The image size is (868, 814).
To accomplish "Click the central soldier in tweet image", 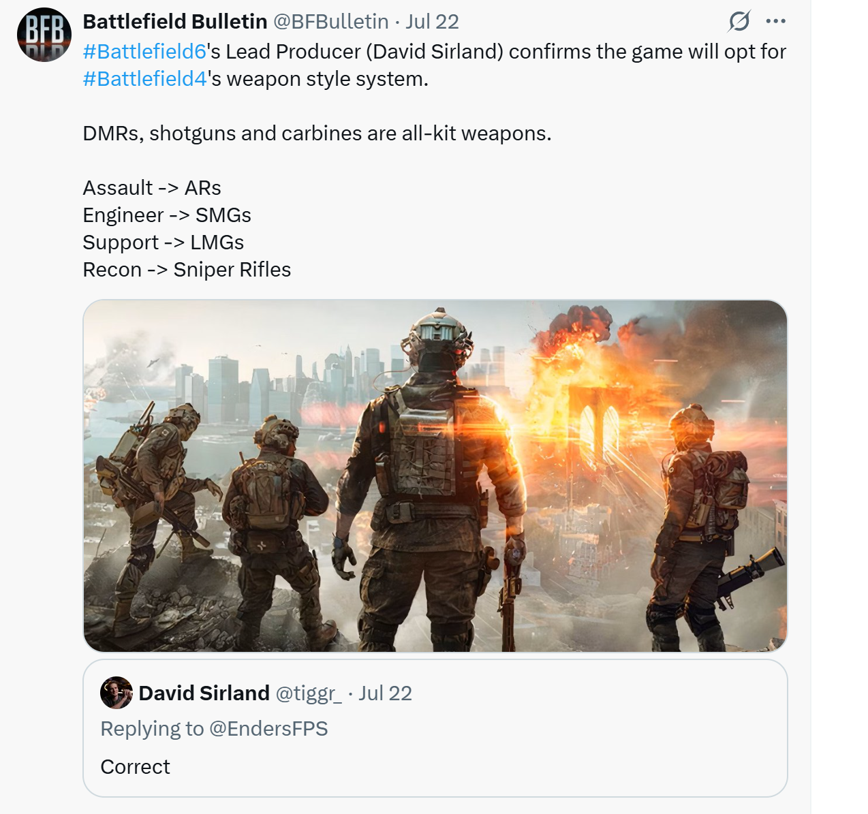I will pos(428,477).
